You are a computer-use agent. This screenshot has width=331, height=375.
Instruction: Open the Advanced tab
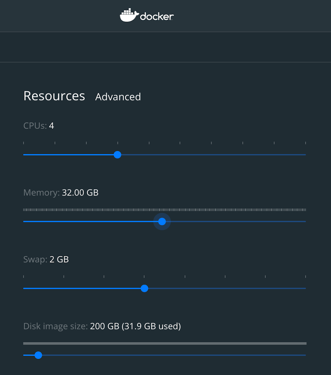pyautogui.click(x=118, y=97)
